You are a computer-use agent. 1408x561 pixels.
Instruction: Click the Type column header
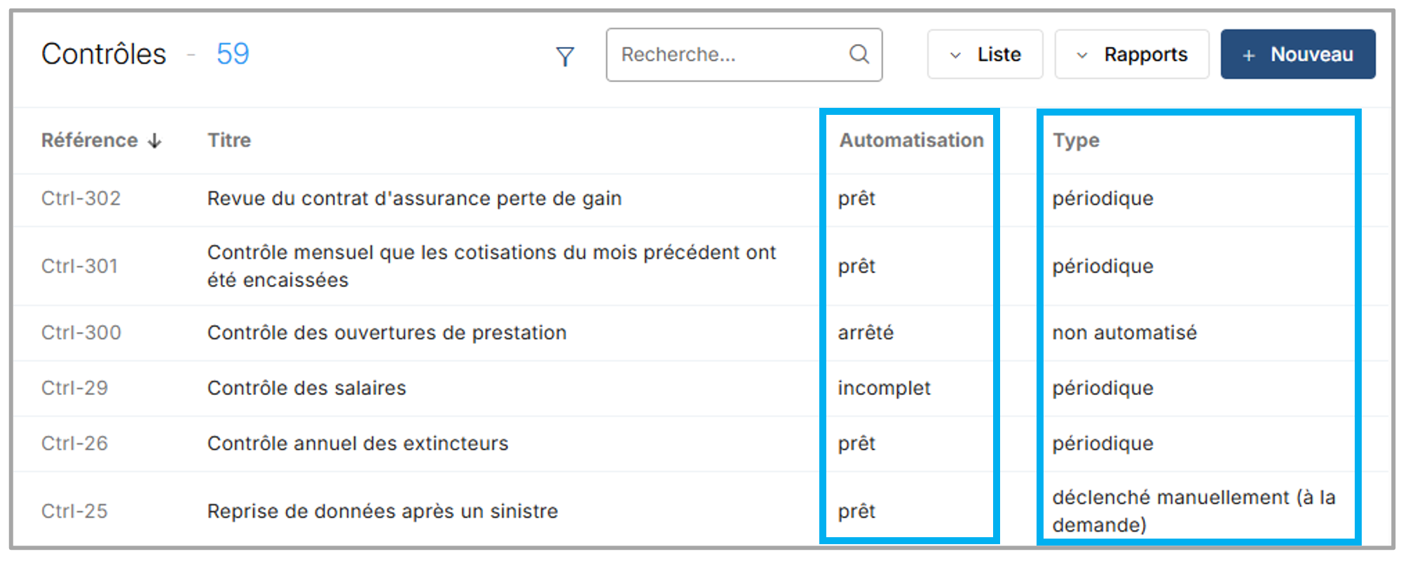[1076, 140]
